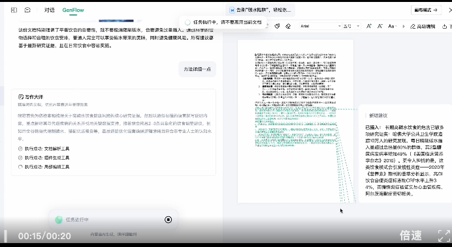Expand more toolbar options arrow
This screenshot has height=247, width=452.
click(404, 26)
